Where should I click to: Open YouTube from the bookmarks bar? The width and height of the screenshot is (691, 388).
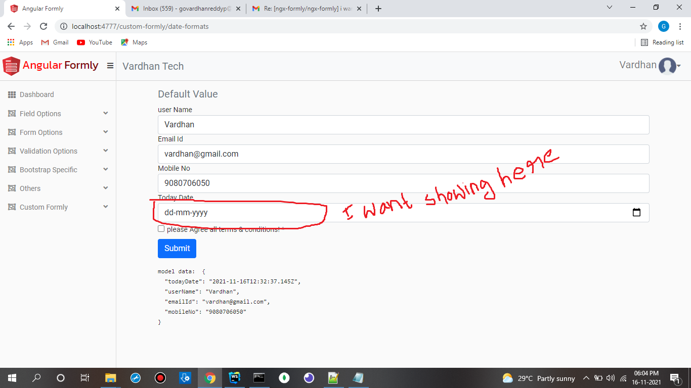tap(94, 42)
